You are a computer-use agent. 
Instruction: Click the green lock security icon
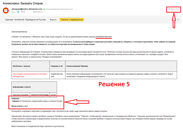(44, 9)
